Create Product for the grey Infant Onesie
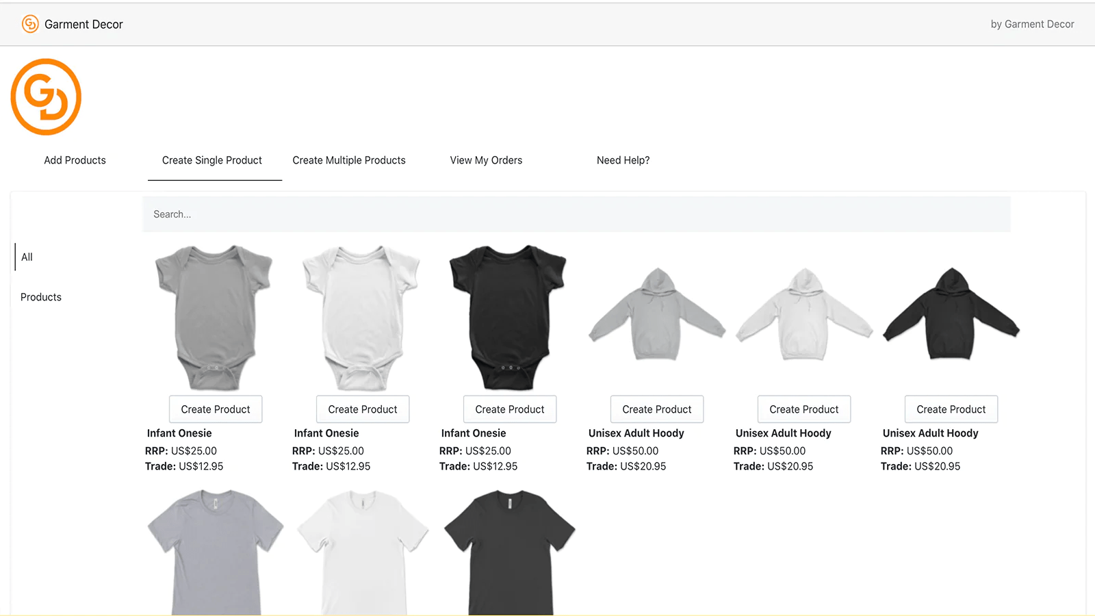Screen dimensions: 1095x616 pos(216,409)
